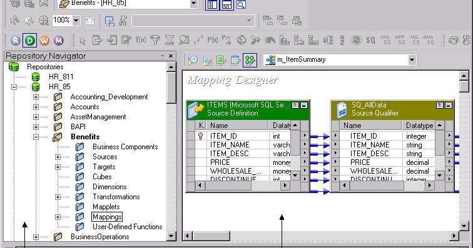Click the Name column header in SQ_AllData
This screenshot has height=248, width=473.
click(x=370, y=126)
